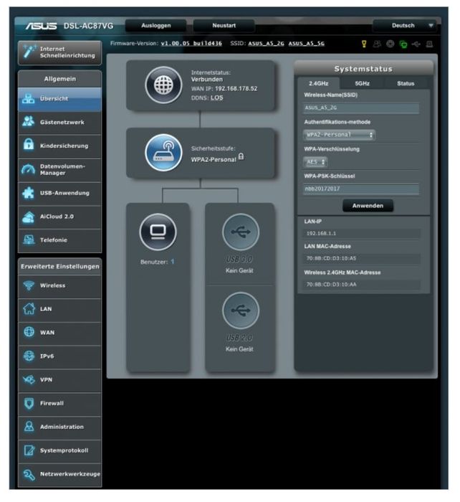Image resolution: width=460 pixels, height=502 pixels.
Task: Open the Gästenetzwerk page
Action: coord(59,123)
